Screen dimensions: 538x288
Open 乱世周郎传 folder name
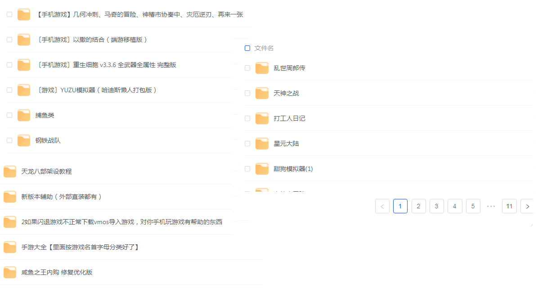click(290, 68)
